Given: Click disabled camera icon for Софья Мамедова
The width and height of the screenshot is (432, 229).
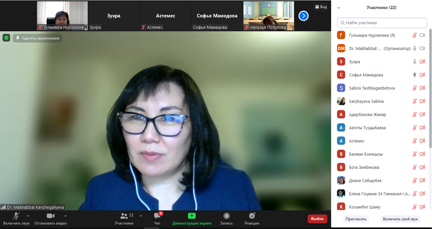Looking at the screenshot, I should point(422,75).
